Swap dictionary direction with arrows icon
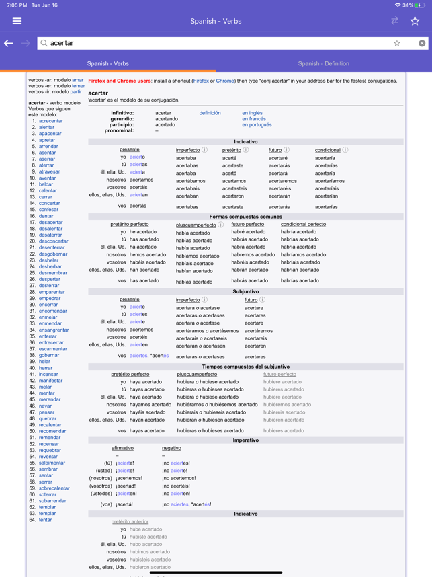Viewport: 432px width, 577px height. [x=394, y=21]
